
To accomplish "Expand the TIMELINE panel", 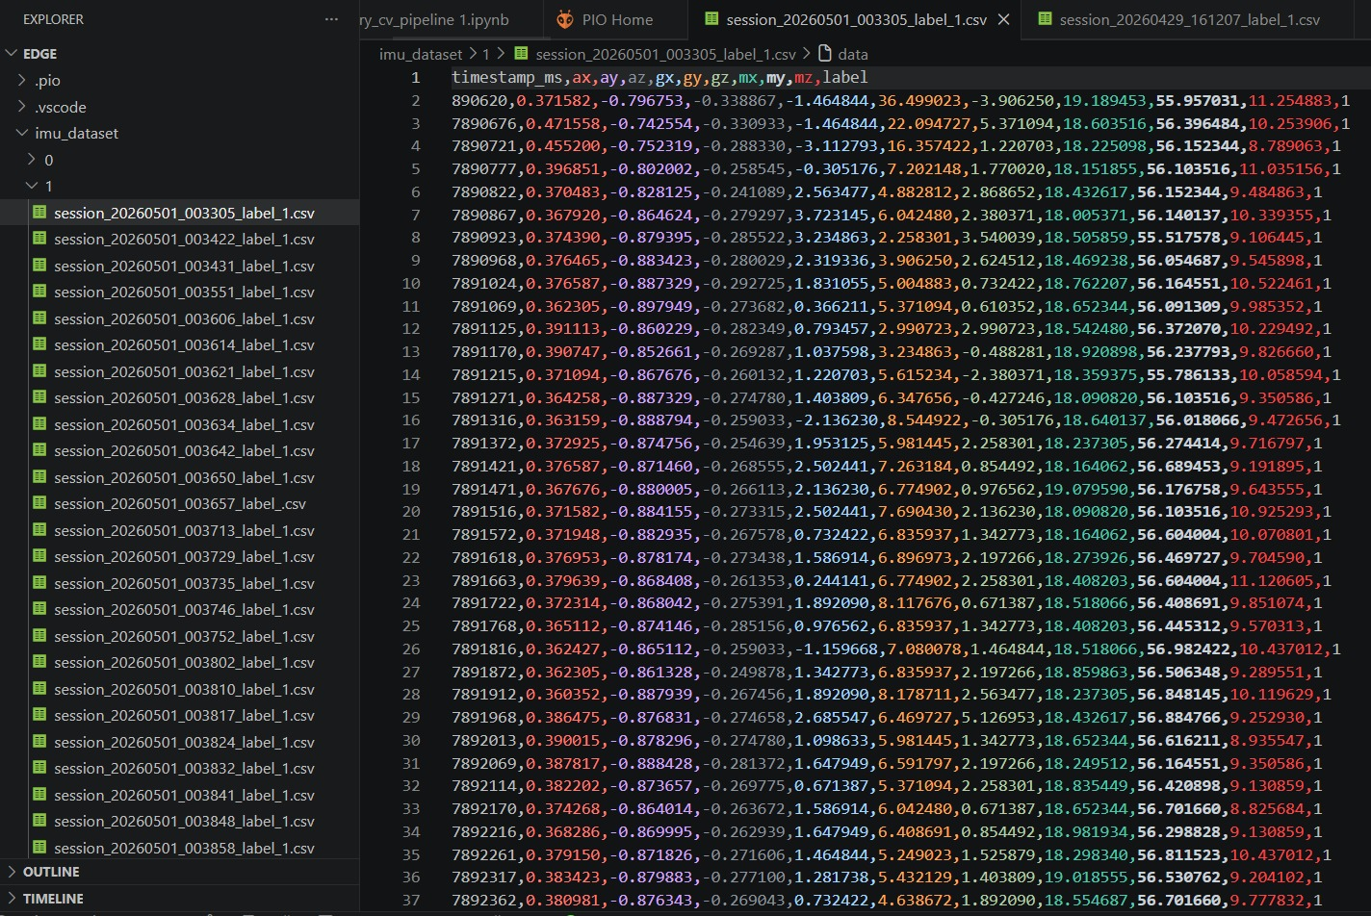I will pyautogui.click(x=11, y=898).
